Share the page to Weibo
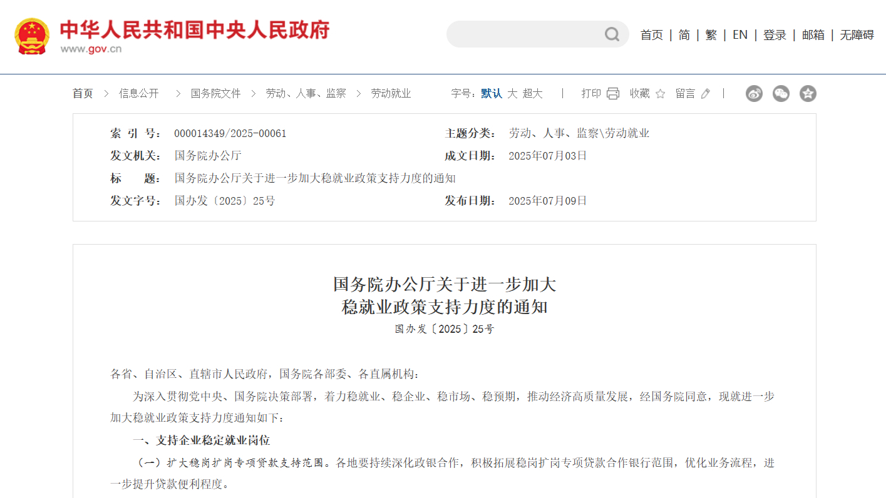Image resolution: width=886 pixels, height=498 pixels. pos(754,94)
